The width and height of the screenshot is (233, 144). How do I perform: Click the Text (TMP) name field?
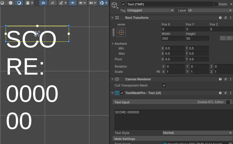(x=170, y=4)
